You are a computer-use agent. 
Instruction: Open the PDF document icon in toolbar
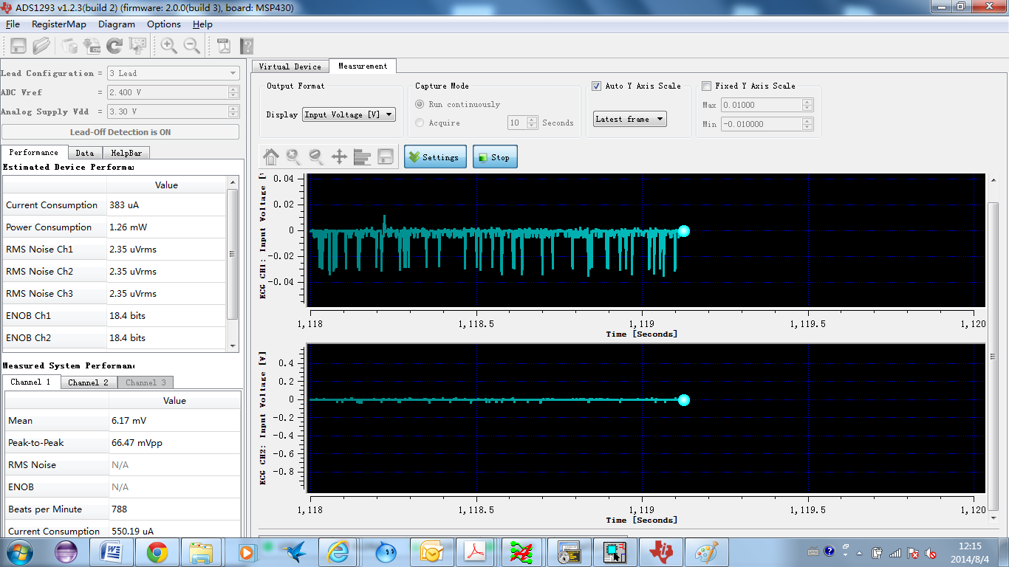(224, 46)
